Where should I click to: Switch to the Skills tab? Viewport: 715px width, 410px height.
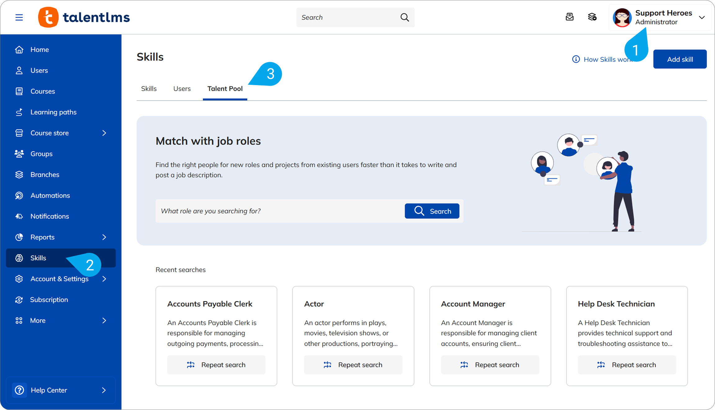(x=149, y=89)
